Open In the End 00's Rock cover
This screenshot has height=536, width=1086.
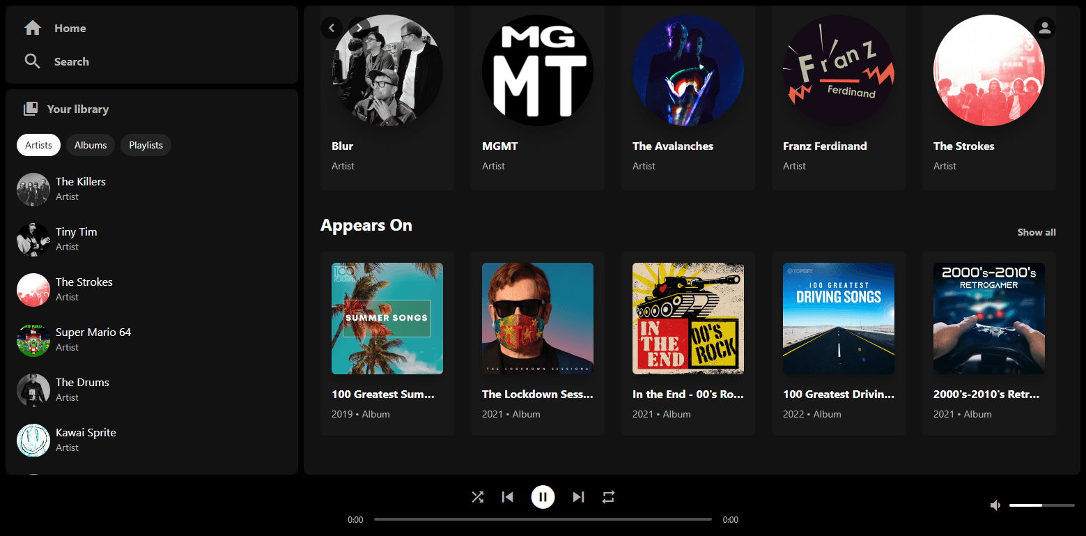tap(688, 319)
